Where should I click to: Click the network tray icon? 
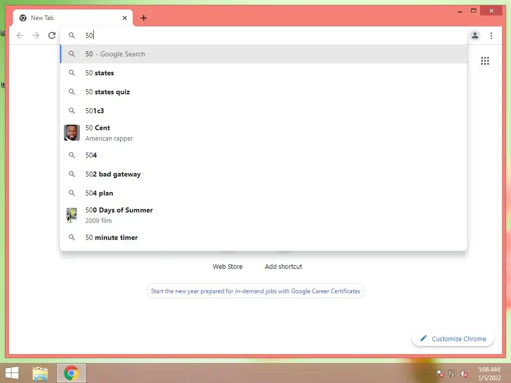point(452,374)
